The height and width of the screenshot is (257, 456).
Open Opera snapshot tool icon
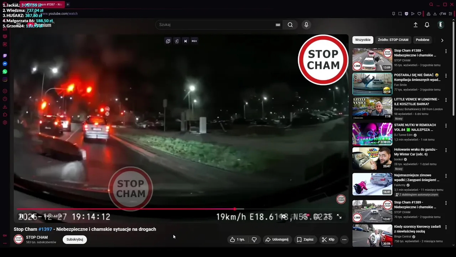[400, 14]
